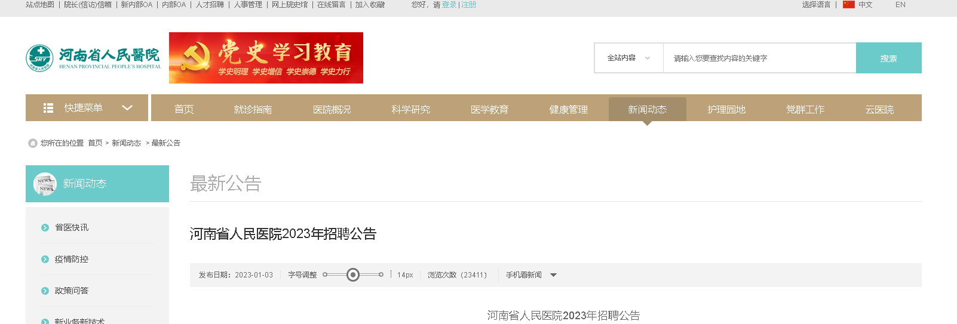The width and height of the screenshot is (957, 324).
Task: Click the quick menu grid icon
Action: [48, 108]
